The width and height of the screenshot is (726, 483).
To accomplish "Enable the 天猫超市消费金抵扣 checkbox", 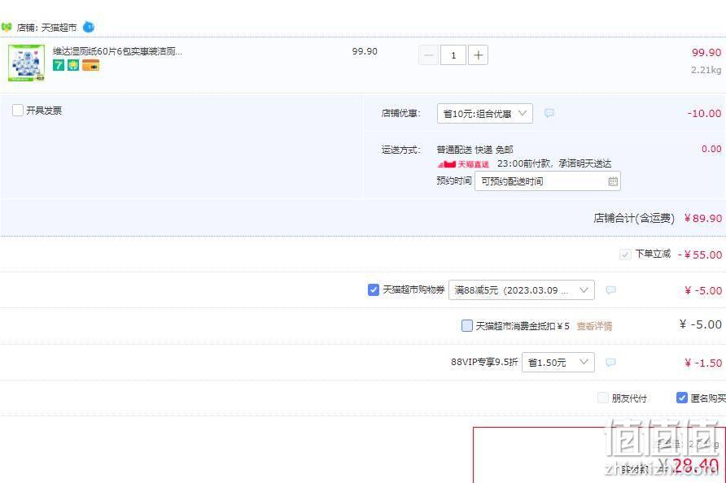I will (x=467, y=326).
